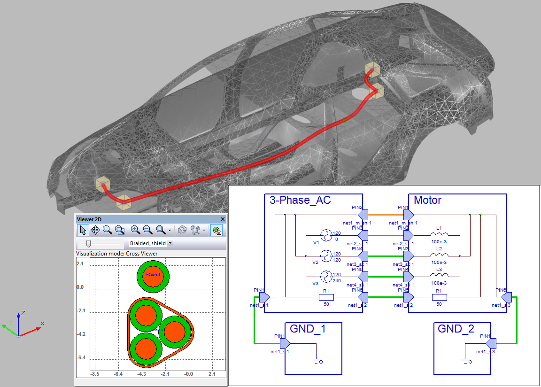Click the zoom fit magnifier icon
Screen dimensions: 541x387
pos(161,230)
